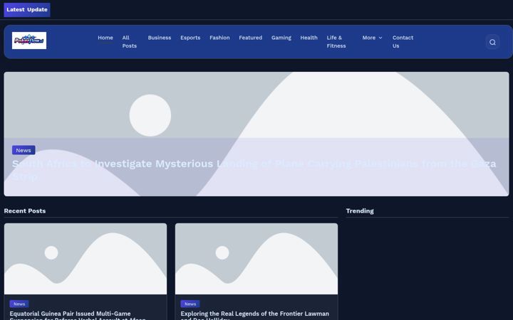Go to the Gaming section
513x320 pixels.
coord(281,38)
